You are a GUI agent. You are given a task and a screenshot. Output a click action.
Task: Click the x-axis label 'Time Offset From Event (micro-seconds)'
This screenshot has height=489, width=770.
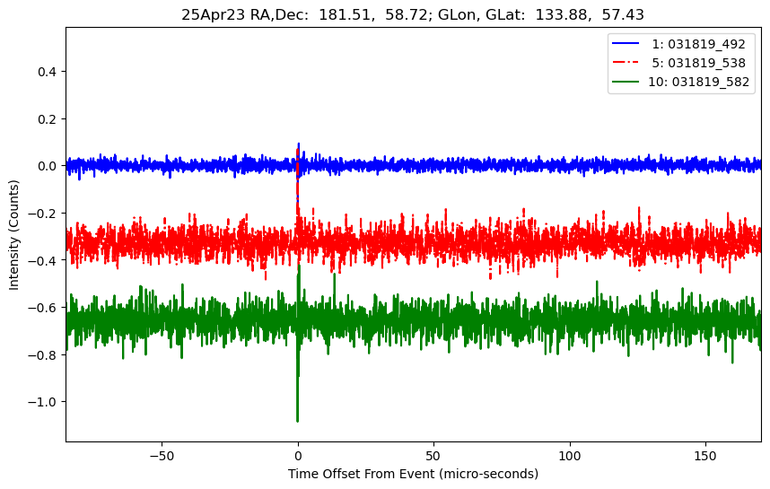(413, 474)
